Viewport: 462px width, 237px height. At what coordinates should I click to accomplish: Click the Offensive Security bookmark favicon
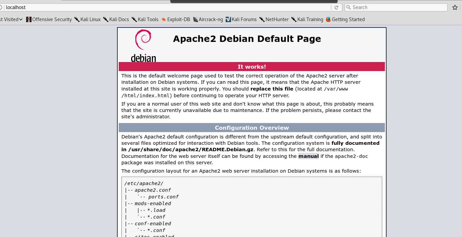tap(29, 19)
